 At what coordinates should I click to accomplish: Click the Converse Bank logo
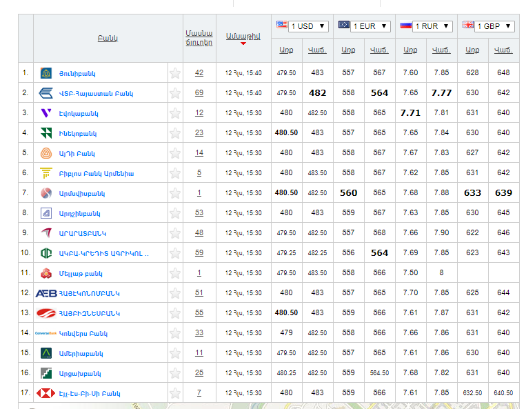[x=46, y=333]
